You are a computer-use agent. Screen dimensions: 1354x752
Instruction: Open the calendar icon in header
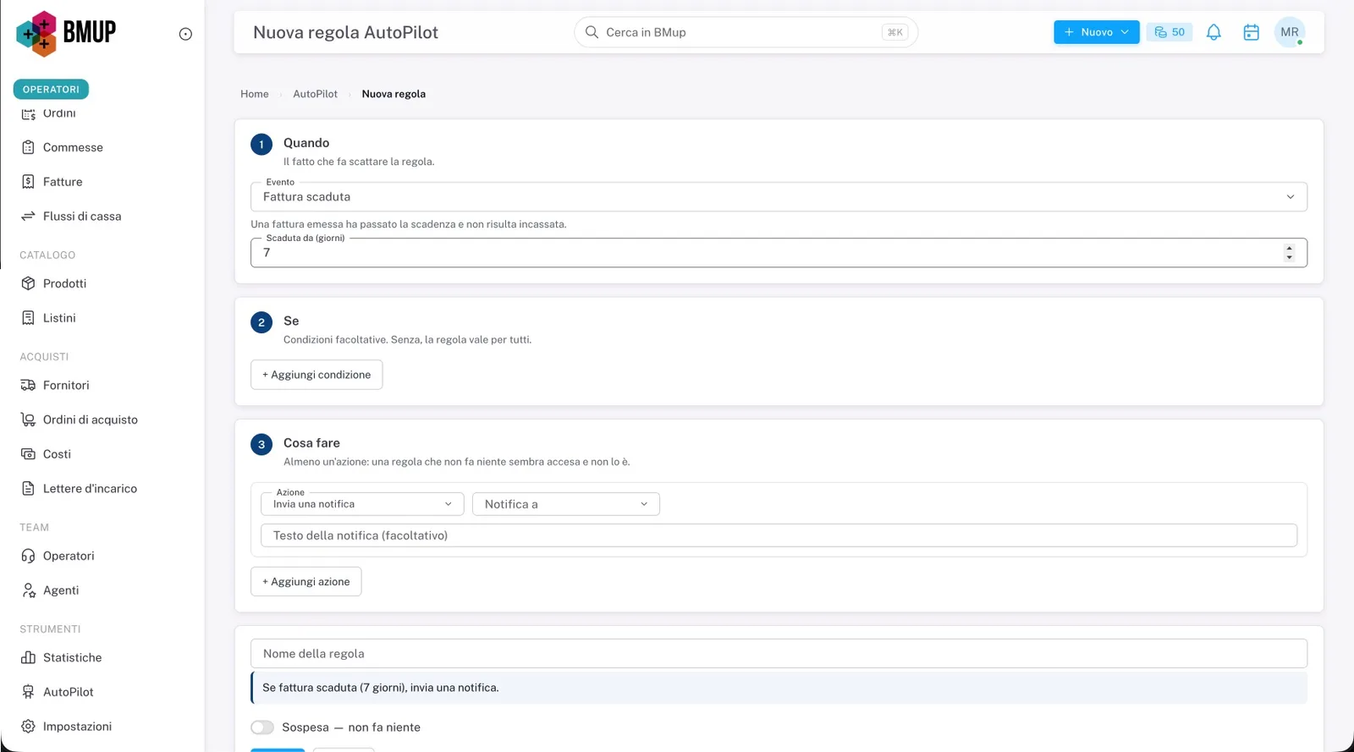pyautogui.click(x=1251, y=32)
